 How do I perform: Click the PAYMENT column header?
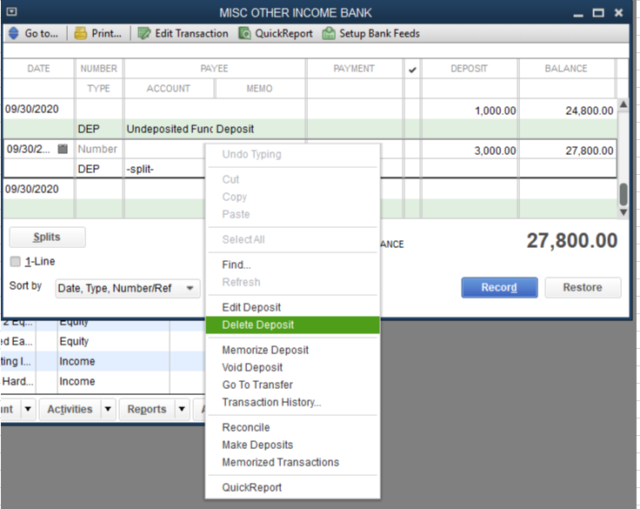[354, 69]
